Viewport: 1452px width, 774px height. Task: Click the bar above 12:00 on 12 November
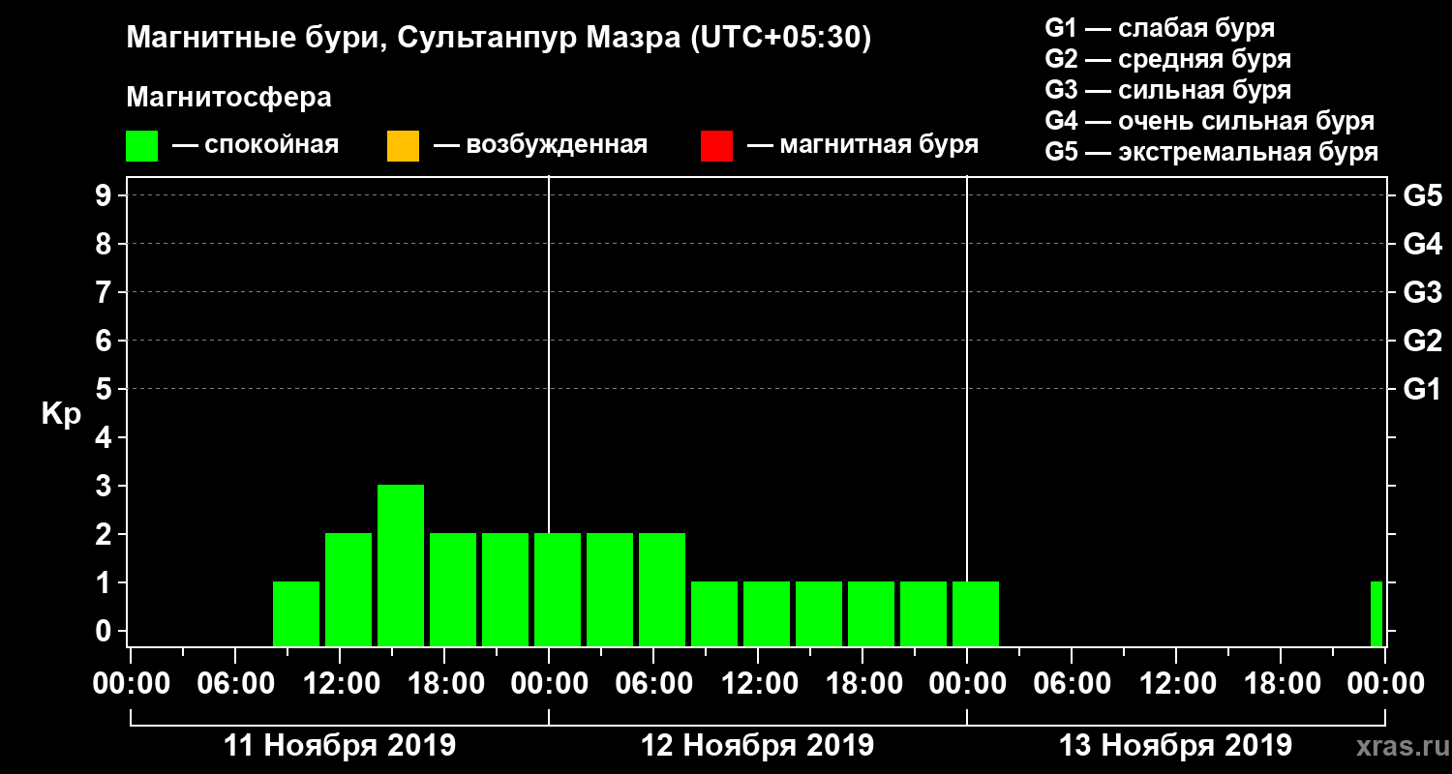pyautogui.click(x=767, y=613)
